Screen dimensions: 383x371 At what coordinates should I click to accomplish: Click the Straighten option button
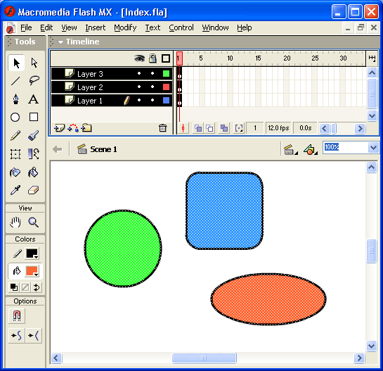tap(34, 336)
